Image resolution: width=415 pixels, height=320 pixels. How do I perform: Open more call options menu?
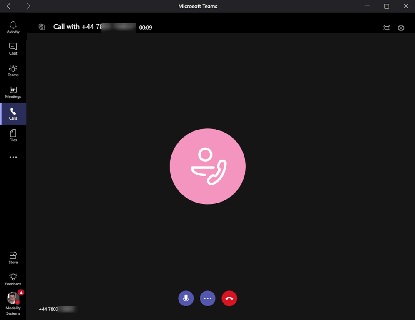(208, 298)
